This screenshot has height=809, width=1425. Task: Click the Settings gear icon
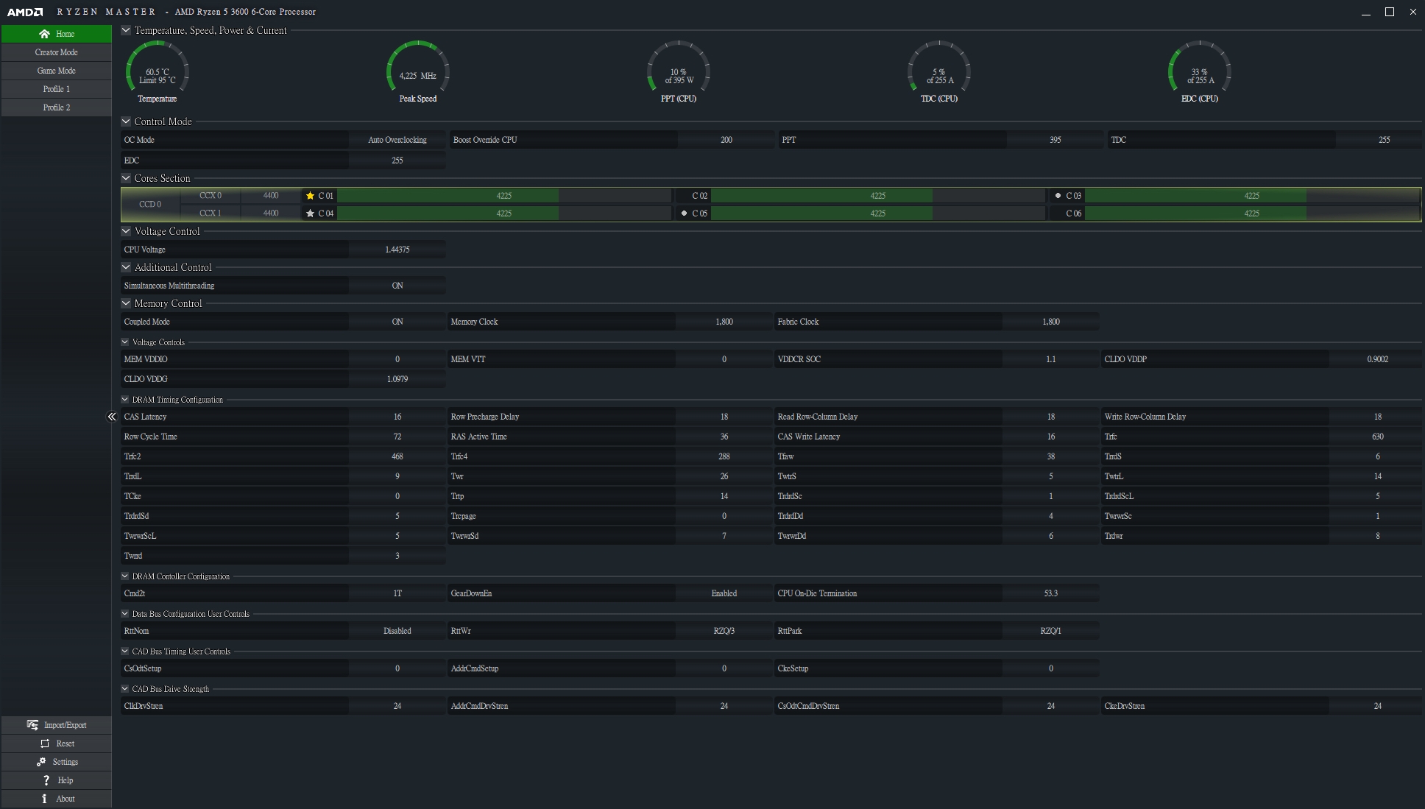coord(41,762)
